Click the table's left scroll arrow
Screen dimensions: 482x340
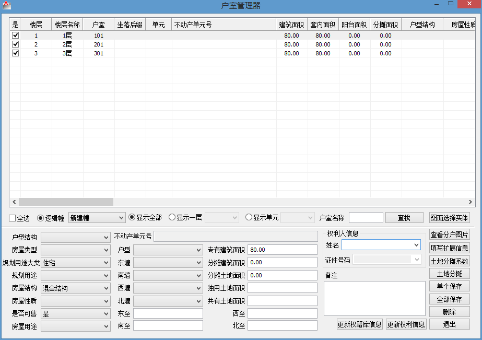tap(14, 202)
